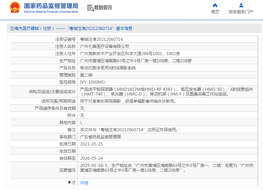Click National Medical Products Administration text

[x=51, y=12]
